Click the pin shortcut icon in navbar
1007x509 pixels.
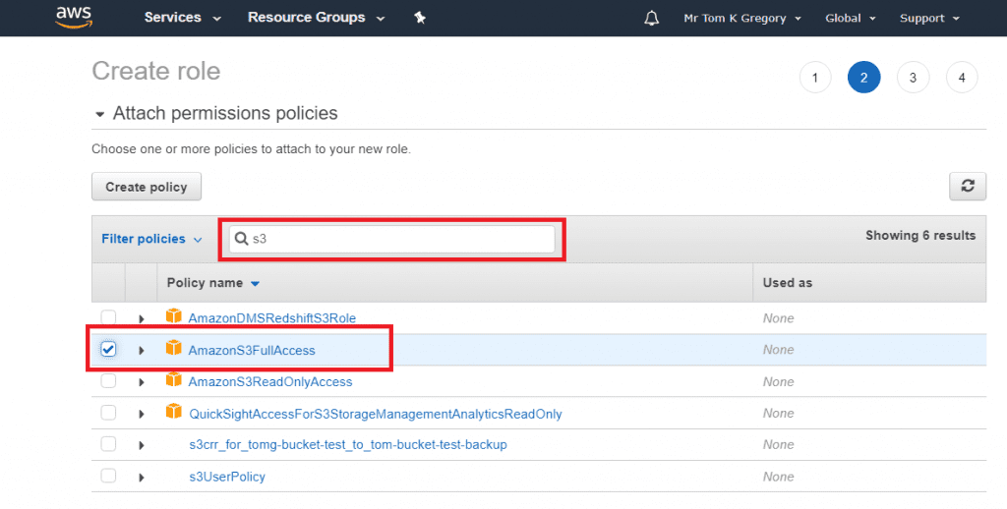421,18
